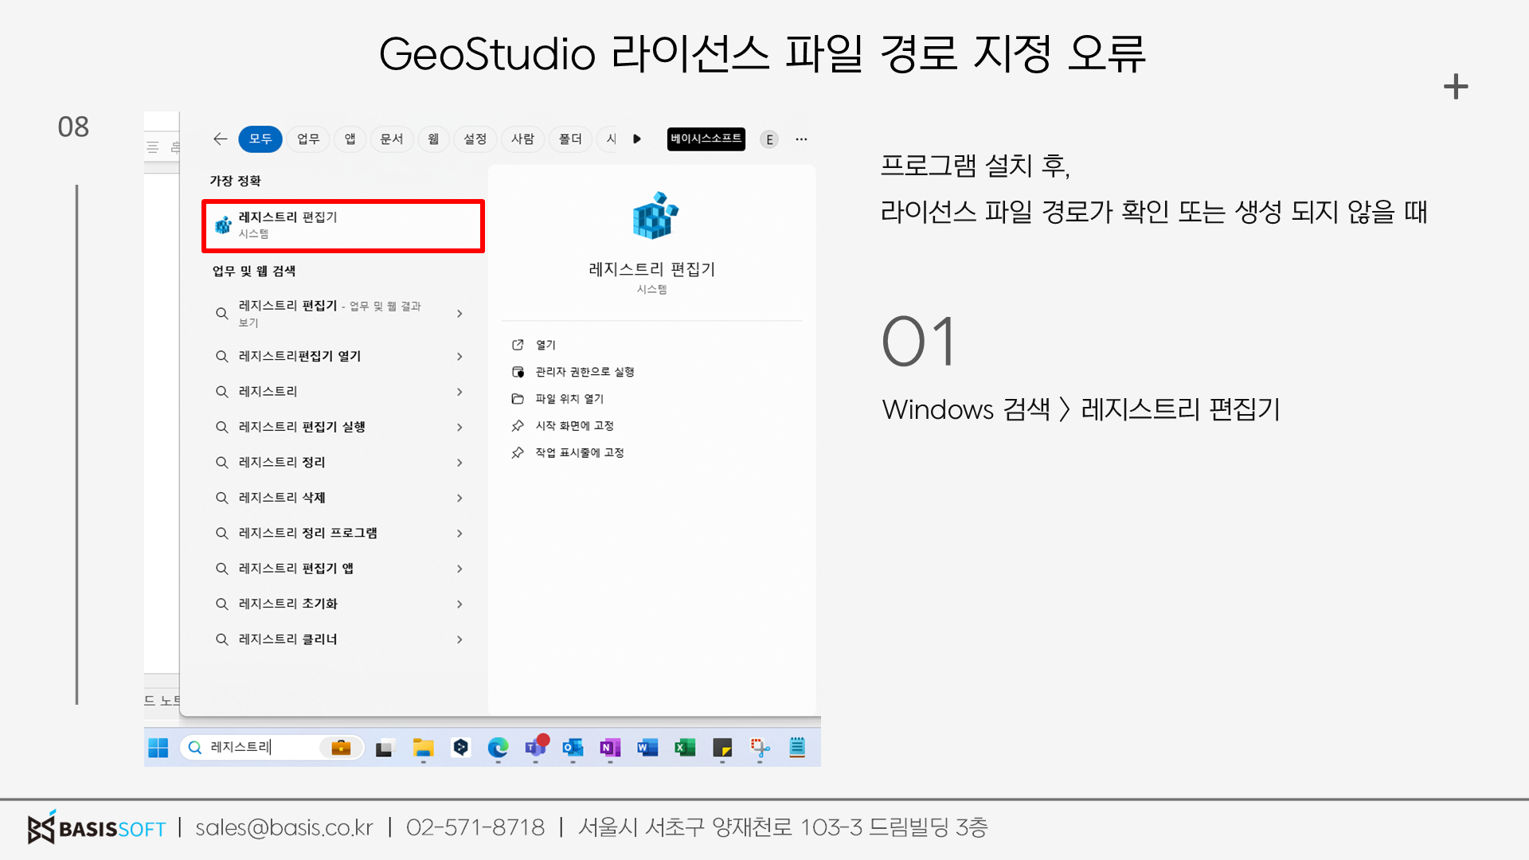The width and height of the screenshot is (1529, 860).
Task: Expand chevron for 레지스트리 정리 프로그램
Action: pyautogui.click(x=459, y=534)
